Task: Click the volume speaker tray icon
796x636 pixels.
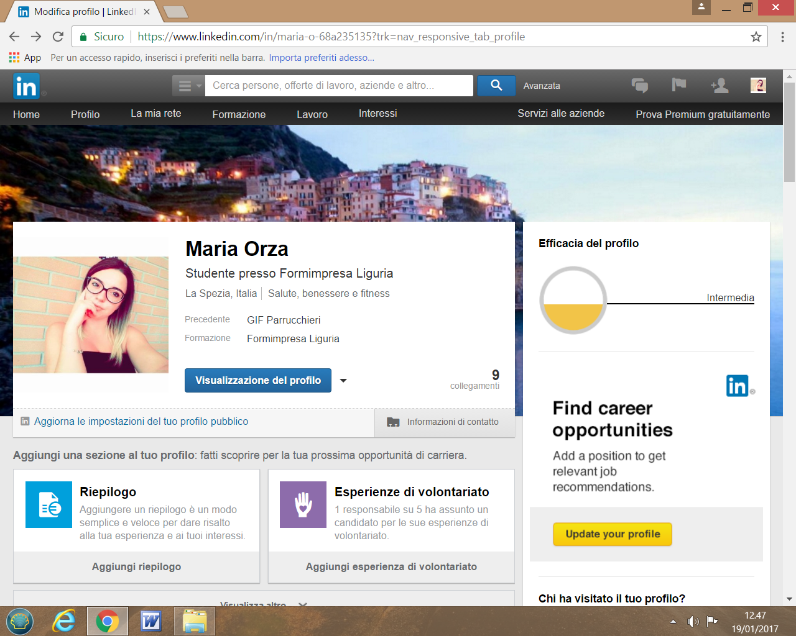Action: click(693, 621)
